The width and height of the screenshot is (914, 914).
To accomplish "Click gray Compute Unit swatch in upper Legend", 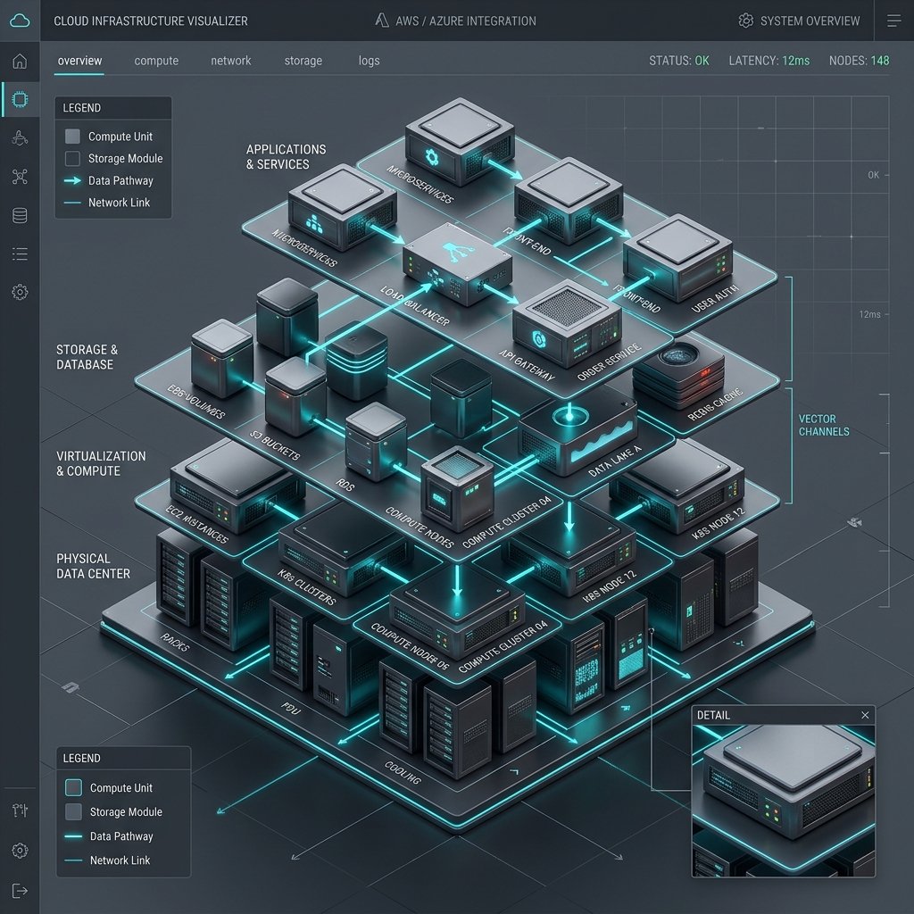I will click(x=72, y=137).
